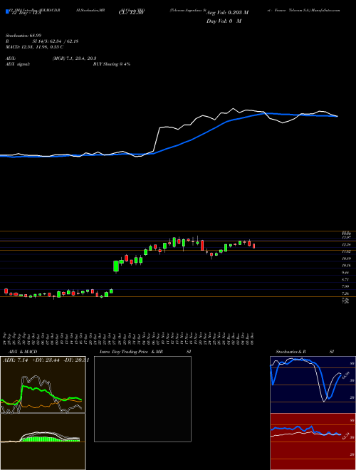The width and height of the screenshot is (356, 470).
Task: Click the 'Avg Vol: 0.203 M' value
Action: (227, 13)
